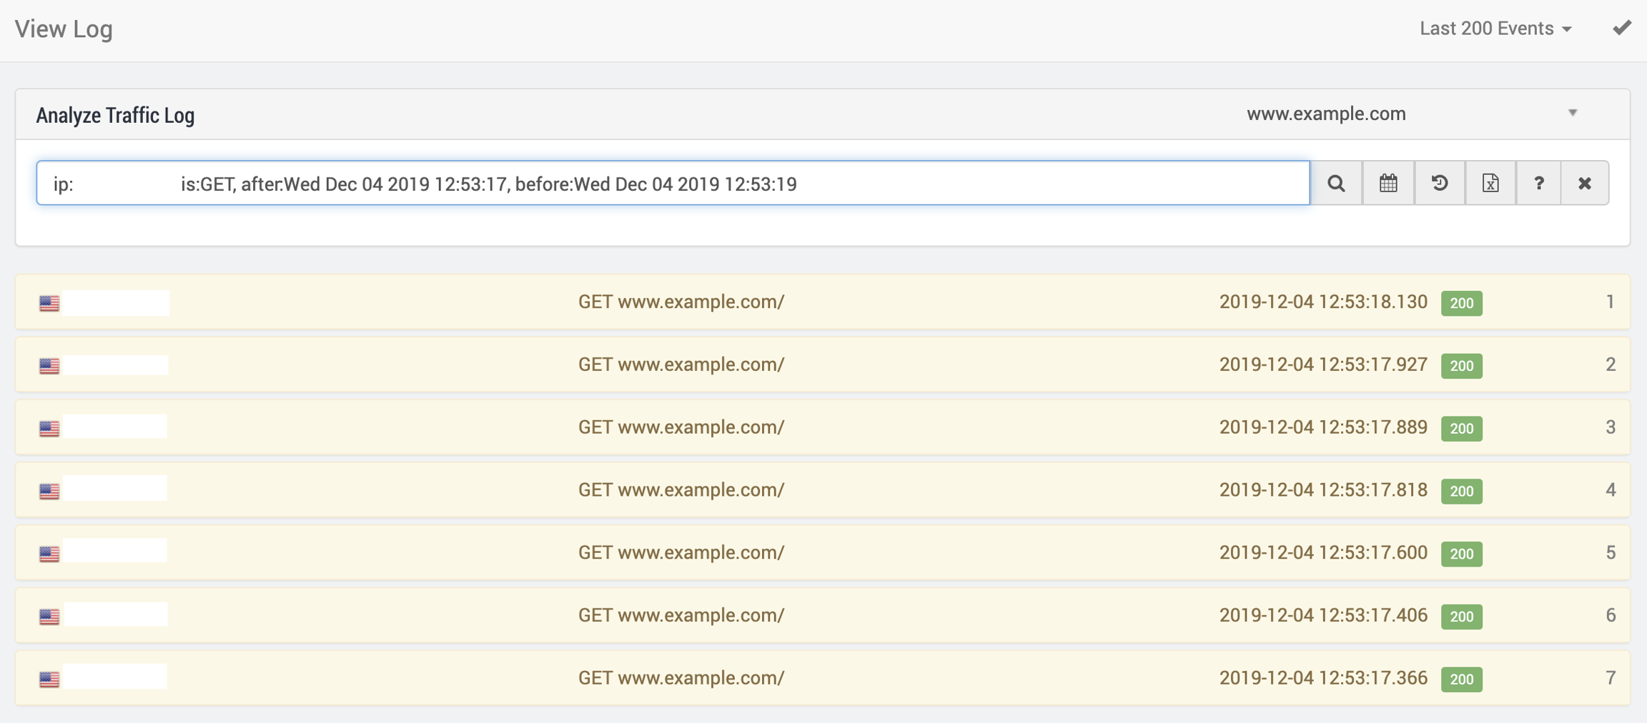Open the calendar date picker icon

coord(1388,184)
